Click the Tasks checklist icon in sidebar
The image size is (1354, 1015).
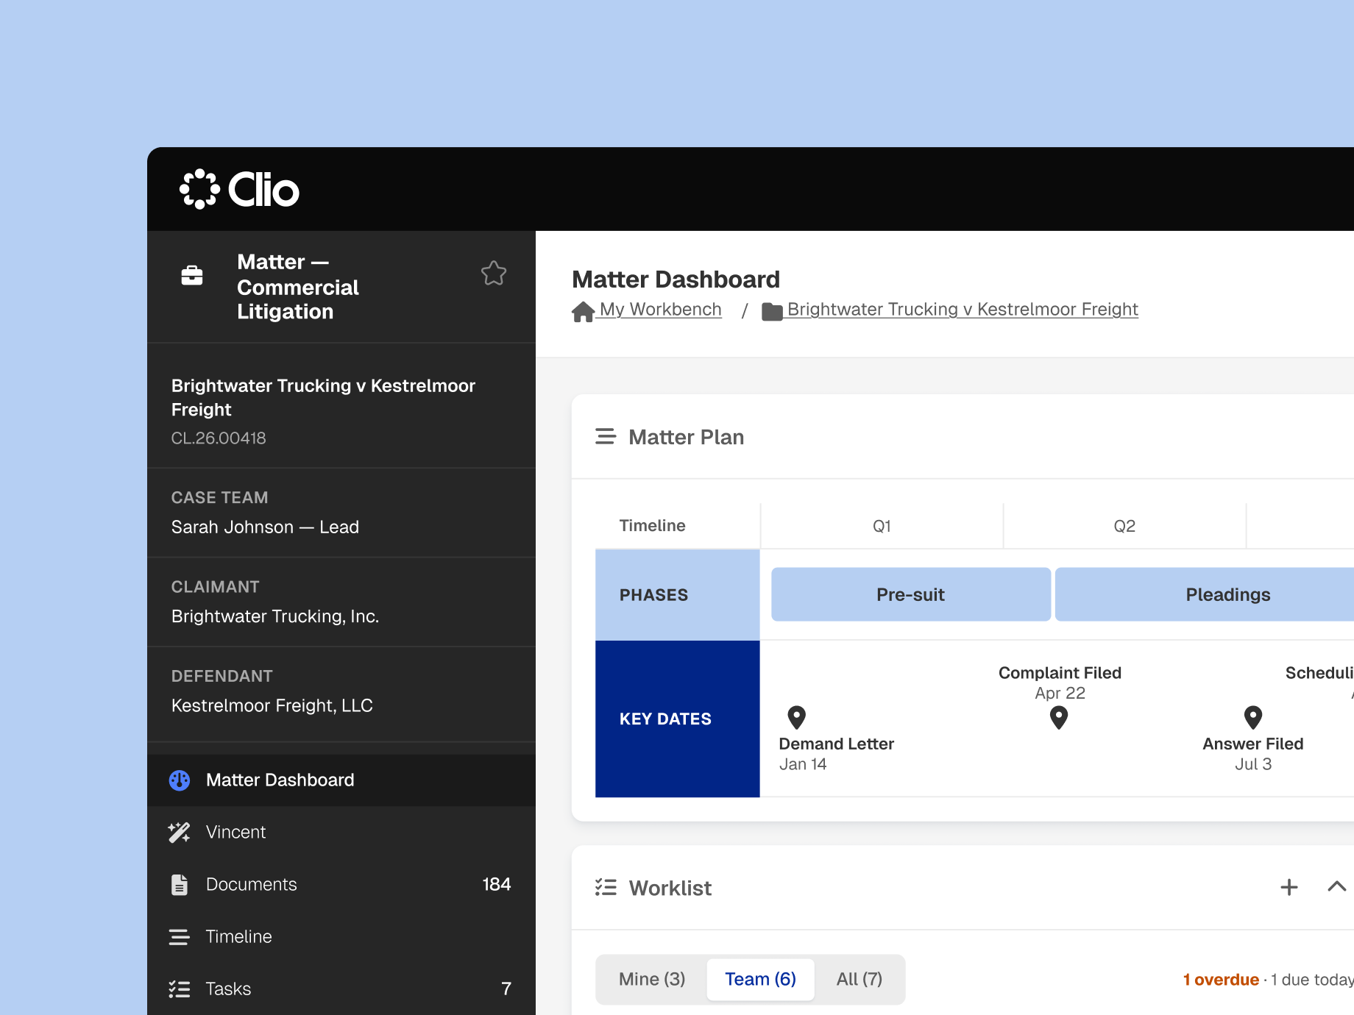point(180,989)
